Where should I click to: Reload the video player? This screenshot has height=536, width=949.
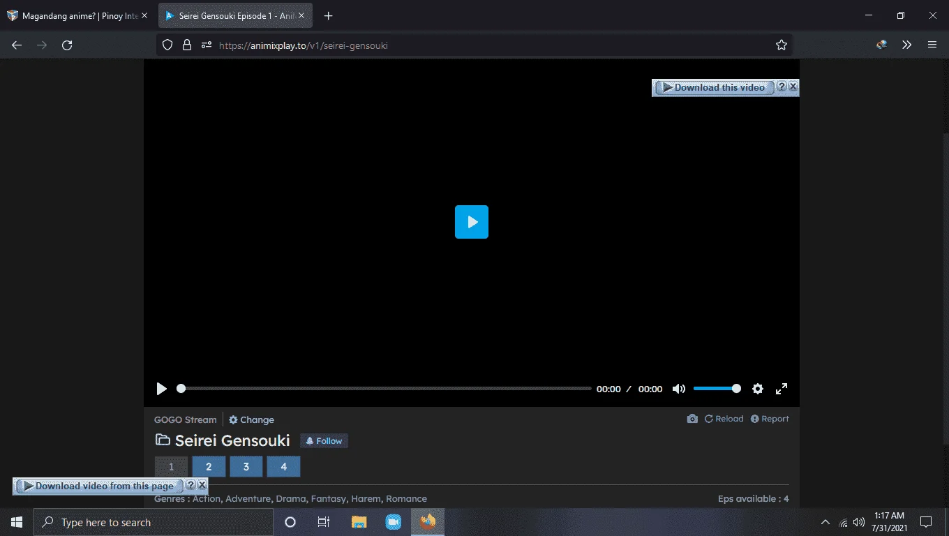(x=724, y=419)
